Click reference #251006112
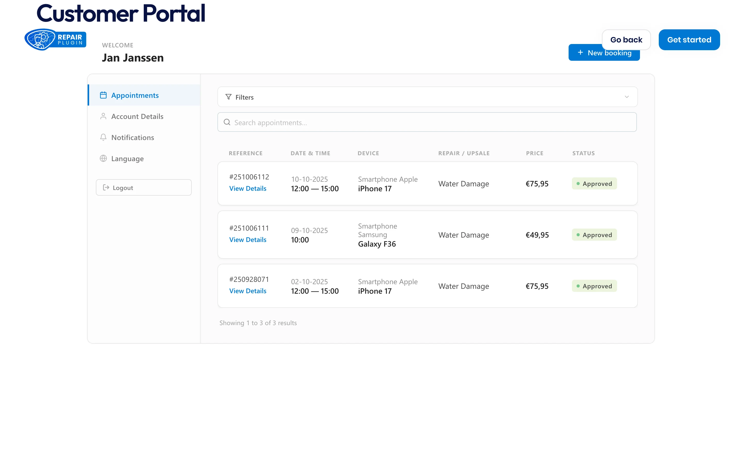This screenshot has height=452, width=742. coord(249,177)
